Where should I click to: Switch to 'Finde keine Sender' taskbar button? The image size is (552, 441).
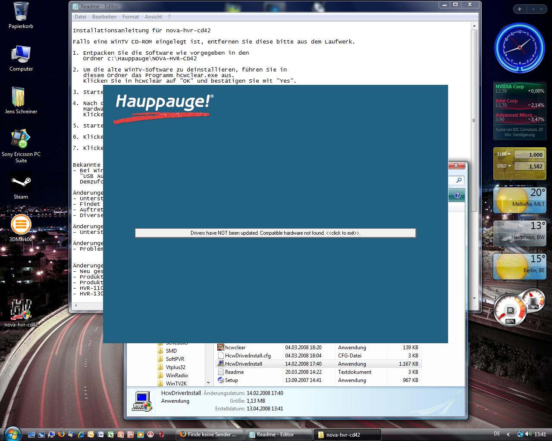tap(210, 435)
